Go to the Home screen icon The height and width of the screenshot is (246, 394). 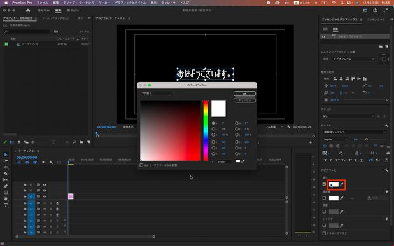point(28,10)
